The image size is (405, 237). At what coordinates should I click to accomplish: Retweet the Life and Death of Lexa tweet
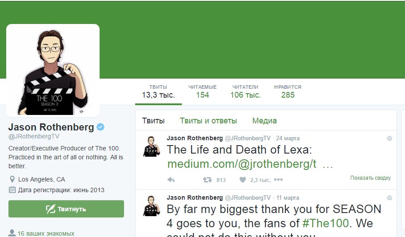[x=208, y=180]
